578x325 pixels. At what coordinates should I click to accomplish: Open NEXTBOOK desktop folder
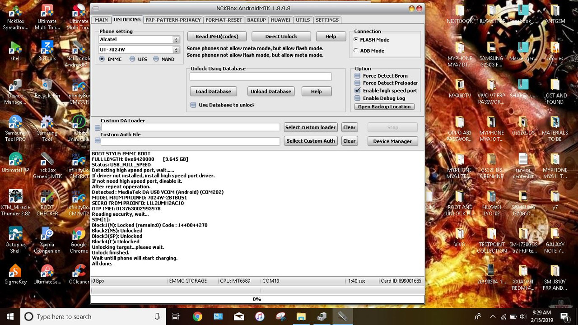point(460,14)
